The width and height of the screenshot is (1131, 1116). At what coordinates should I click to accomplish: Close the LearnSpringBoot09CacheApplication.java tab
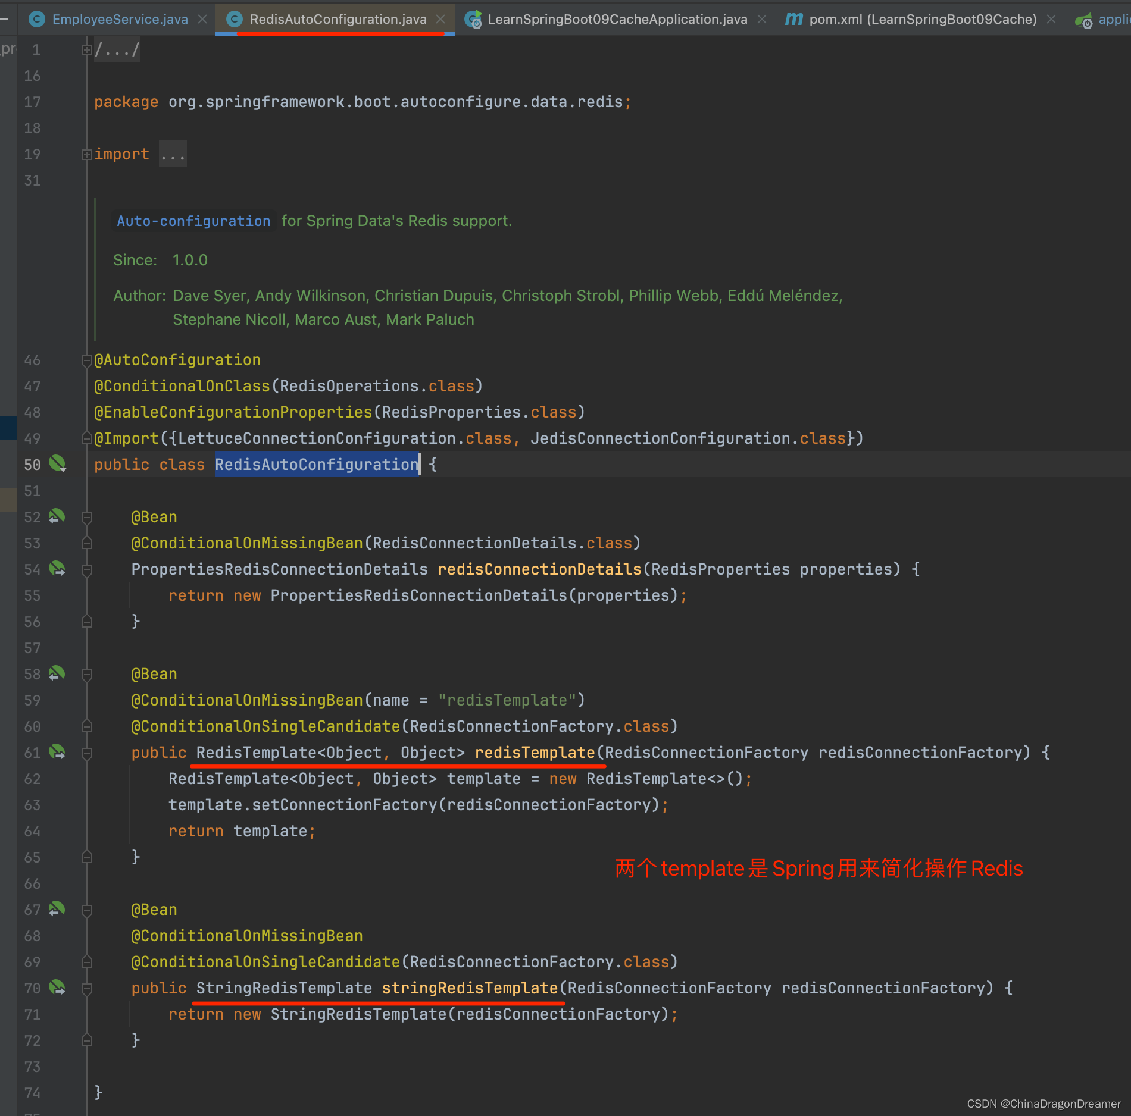coord(761,19)
